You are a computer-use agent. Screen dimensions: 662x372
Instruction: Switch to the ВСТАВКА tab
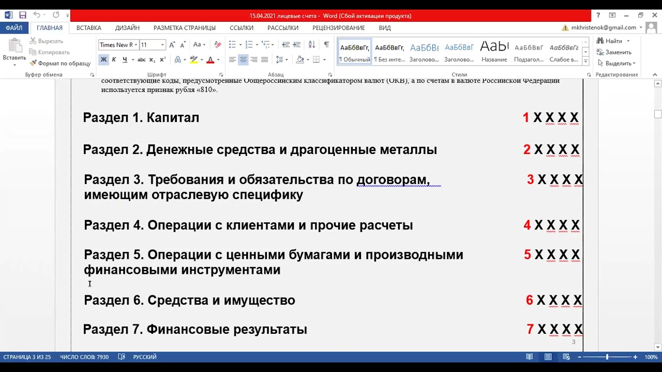(89, 28)
